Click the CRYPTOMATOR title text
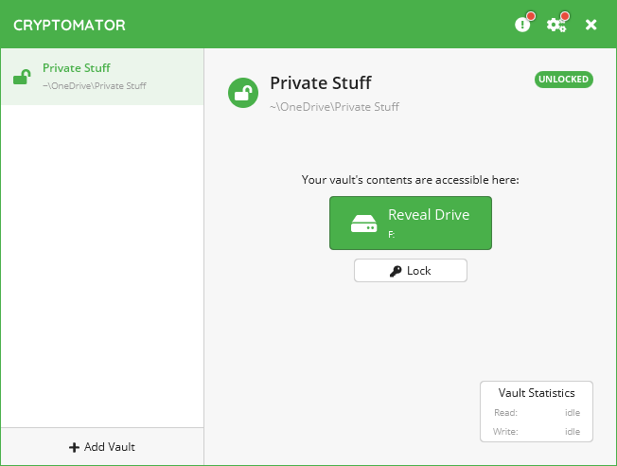Screen dimensions: 617x466 tap(69, 25)
